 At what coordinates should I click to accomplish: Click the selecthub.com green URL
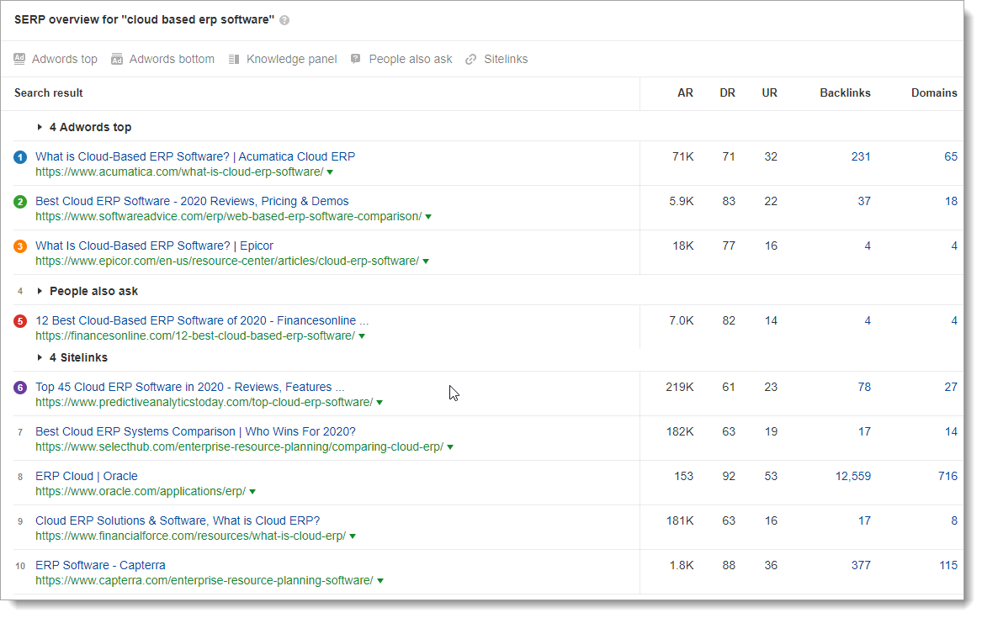pyautogui.click(x=239, y=446)
